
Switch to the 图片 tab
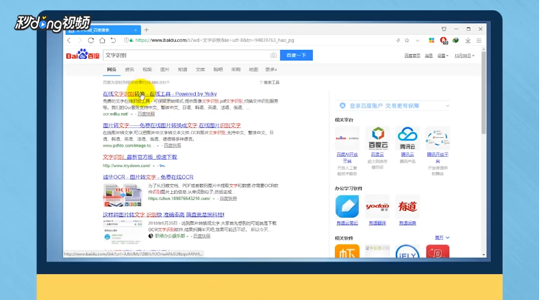coord(164,69)
